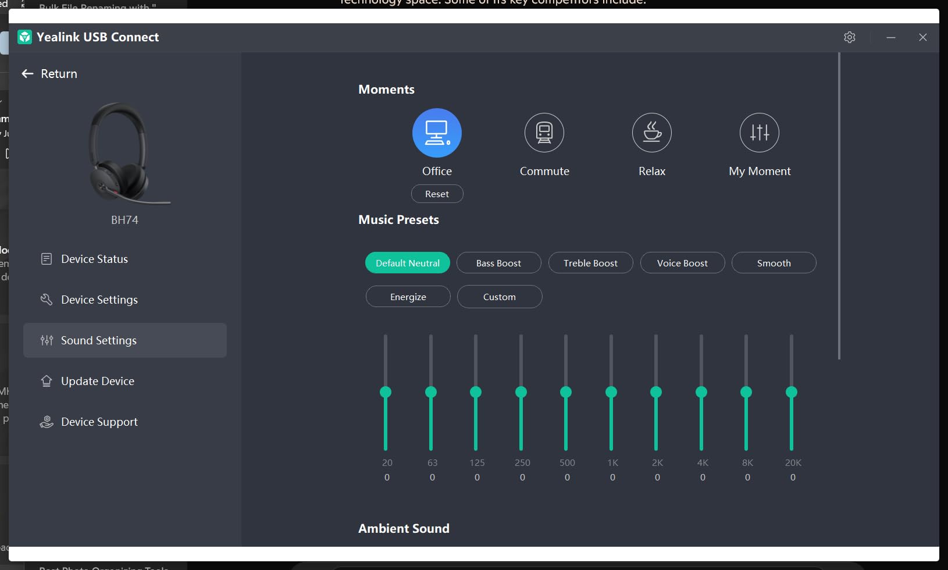Choose the Treble Boost music preset
Screen dimensions: 948x570
point(591,263)
